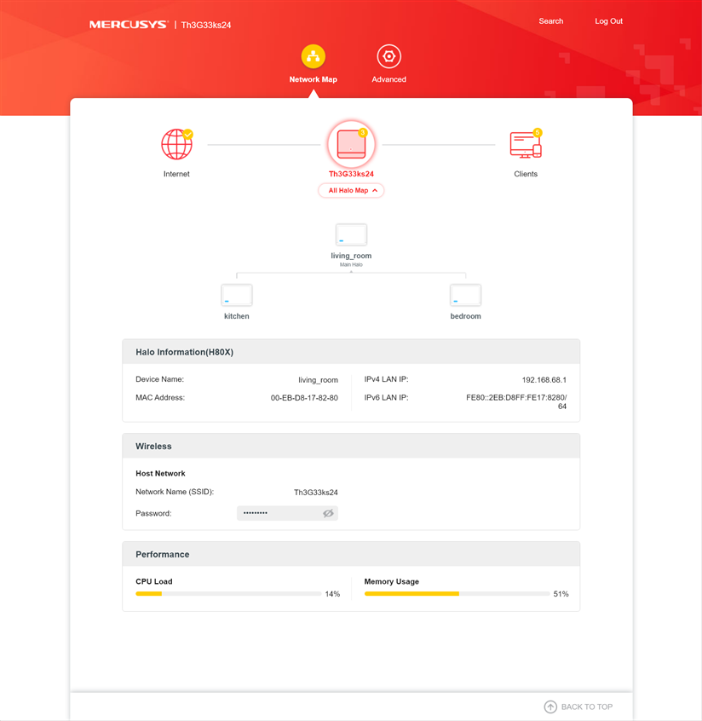The image size is (702, 721).
Task: Click the Network Map tab label
Action: point(313,79)
